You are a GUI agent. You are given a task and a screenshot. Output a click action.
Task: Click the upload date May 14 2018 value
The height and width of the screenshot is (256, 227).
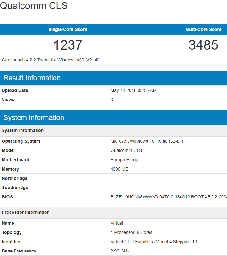point(133,90)
